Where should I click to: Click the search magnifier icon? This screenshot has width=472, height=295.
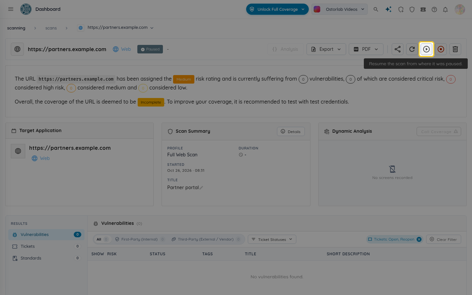376,10
